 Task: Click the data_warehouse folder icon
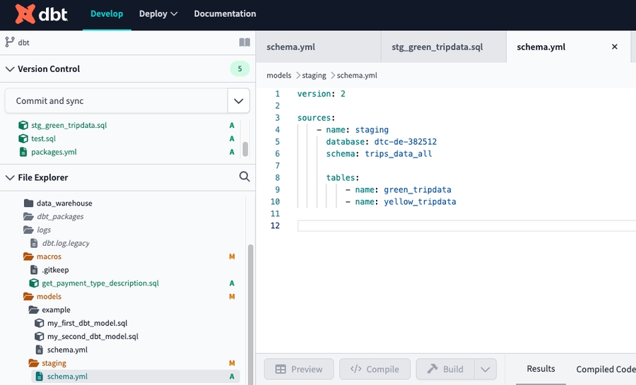(x=29, y=203)
